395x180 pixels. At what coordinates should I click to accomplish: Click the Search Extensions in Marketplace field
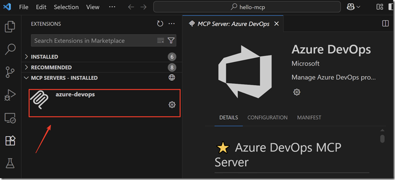[x=94, y=41]
